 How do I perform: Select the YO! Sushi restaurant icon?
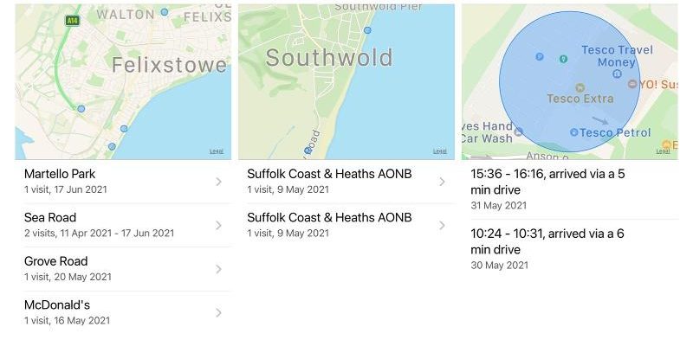[632, 84]
